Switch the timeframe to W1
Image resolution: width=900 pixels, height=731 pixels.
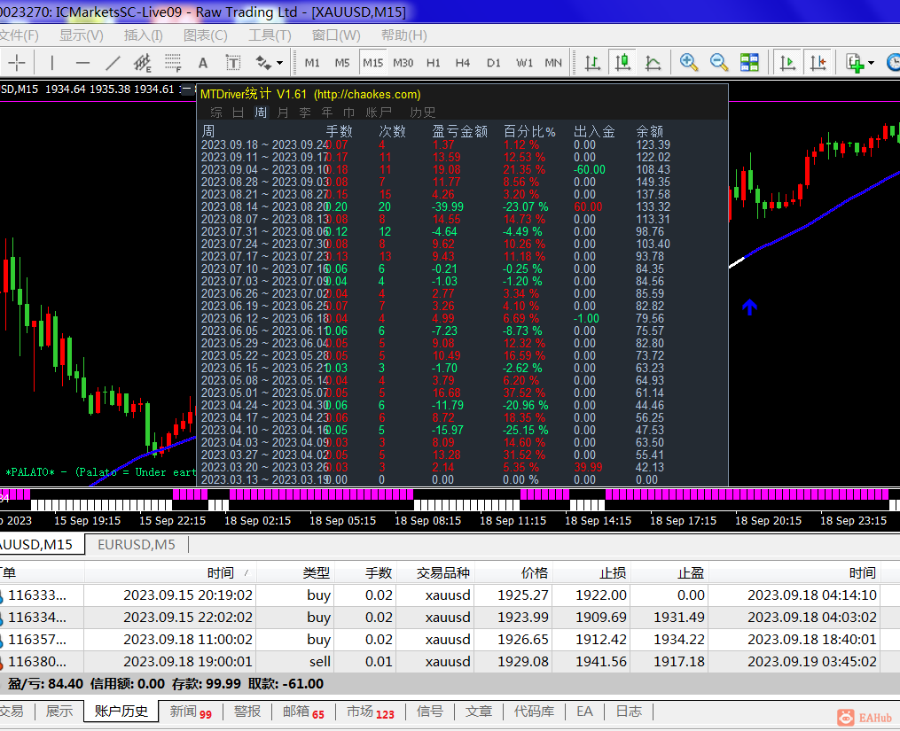524,63
